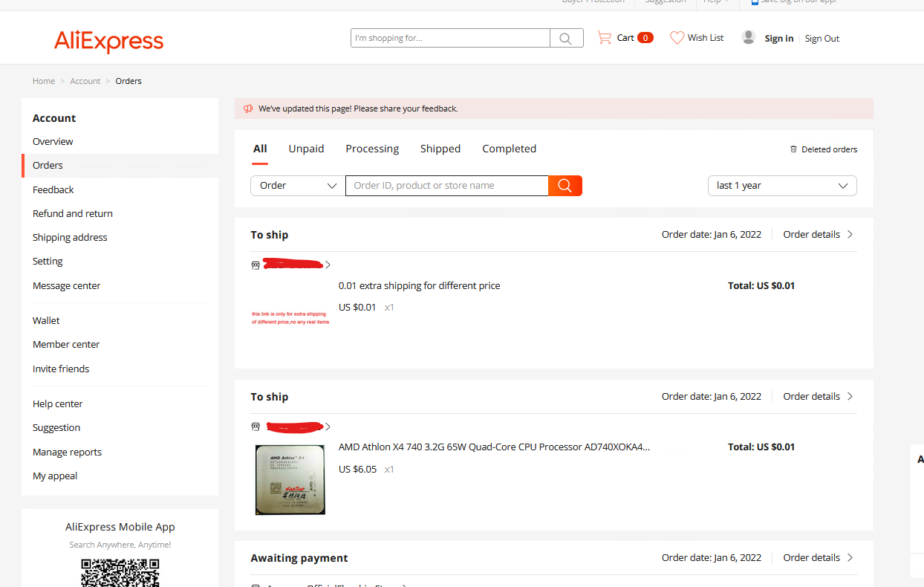
Task: Click the megaphone feedback icon
Action: [248, 108]
